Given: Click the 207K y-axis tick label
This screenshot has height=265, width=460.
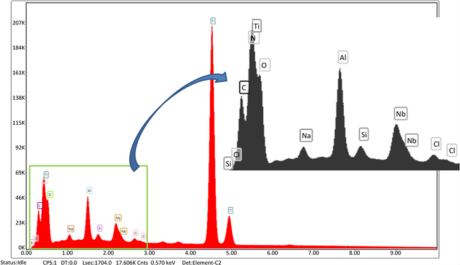Looking at the screenshot, I should tap(19, 23).
